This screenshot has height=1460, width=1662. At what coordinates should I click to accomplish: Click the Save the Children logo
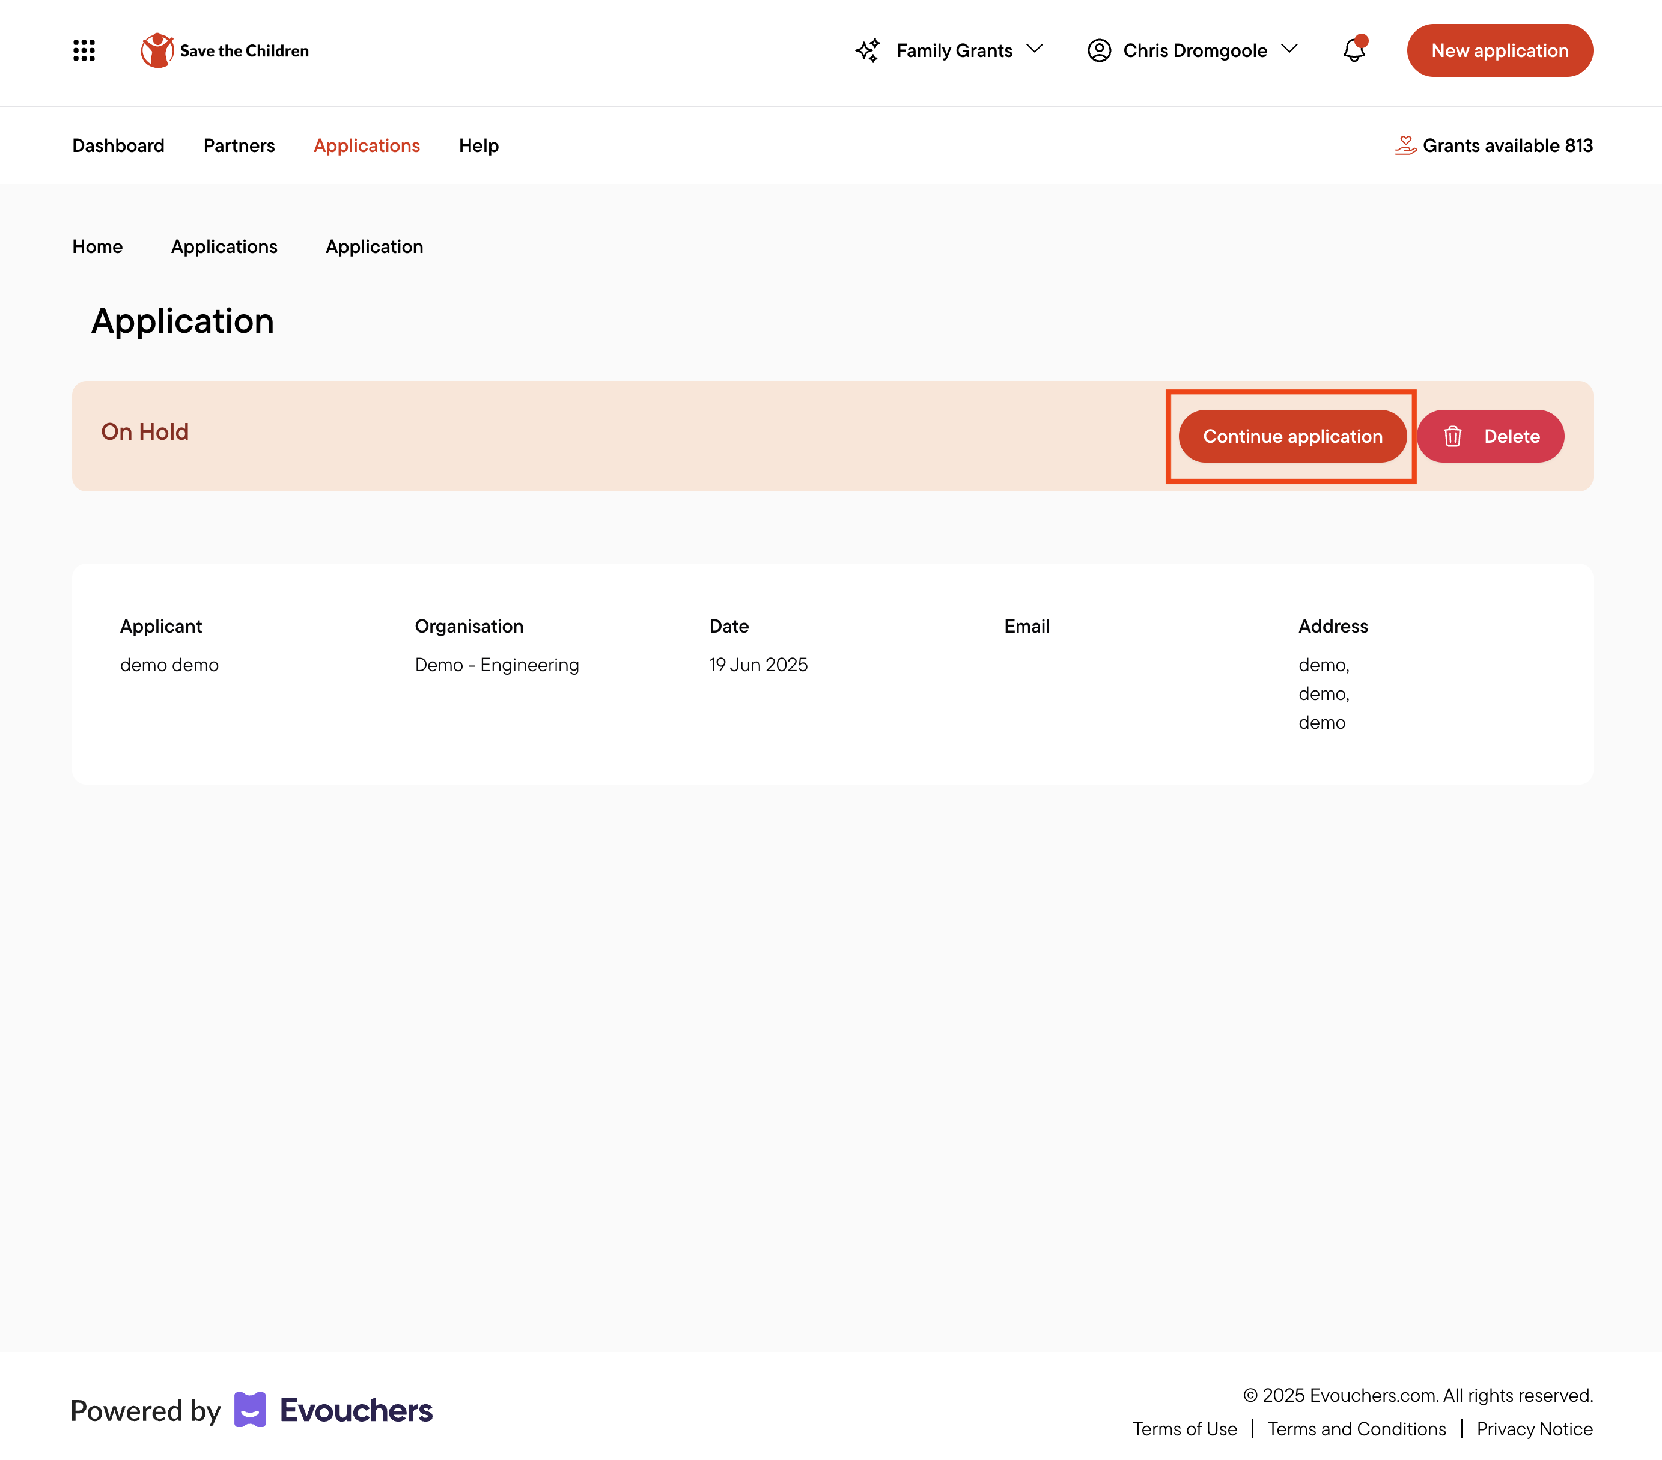224,50
